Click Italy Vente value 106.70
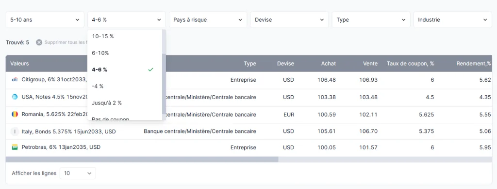Screen dimensions: 497x189 click(x=368, y=131)
